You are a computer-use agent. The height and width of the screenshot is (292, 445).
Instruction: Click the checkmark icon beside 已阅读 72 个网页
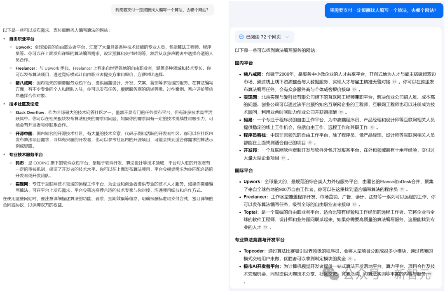coord(241,37)
